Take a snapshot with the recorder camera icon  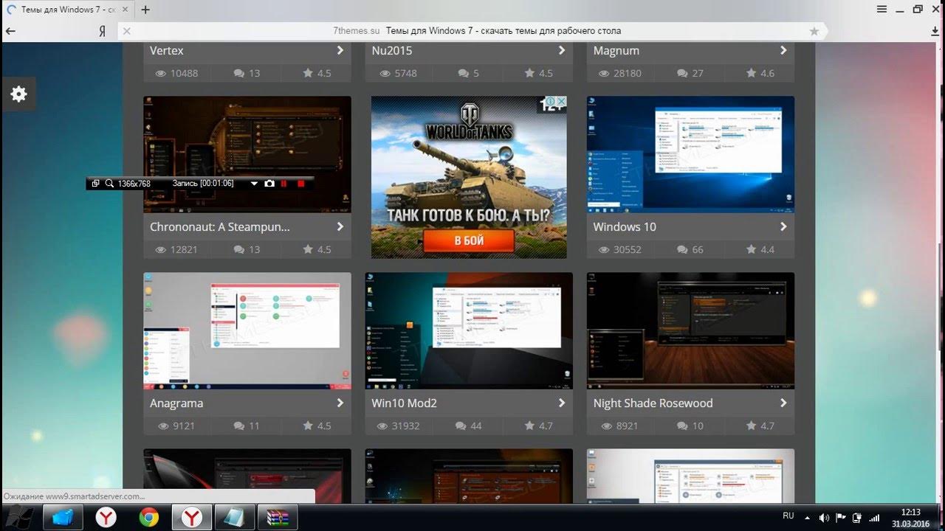[269, 183]
